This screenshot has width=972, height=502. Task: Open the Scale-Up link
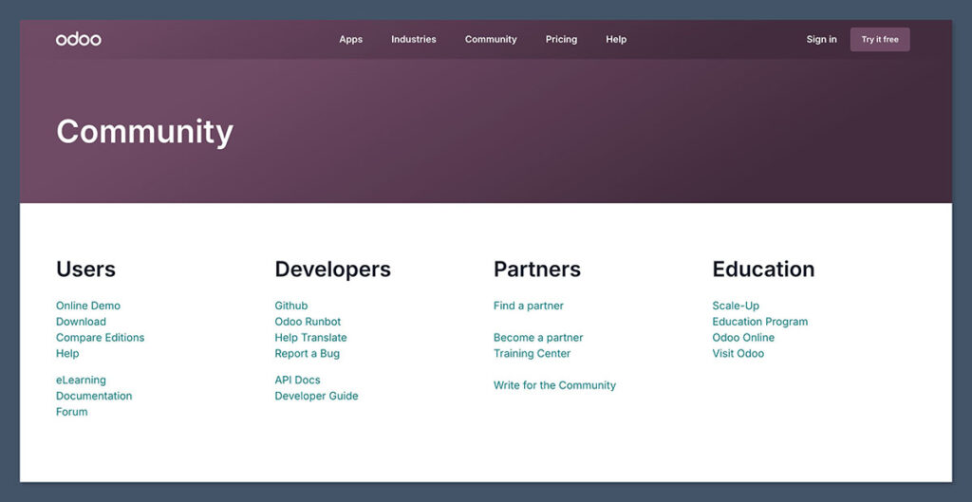pyautogui.click(x=736, y=306)
